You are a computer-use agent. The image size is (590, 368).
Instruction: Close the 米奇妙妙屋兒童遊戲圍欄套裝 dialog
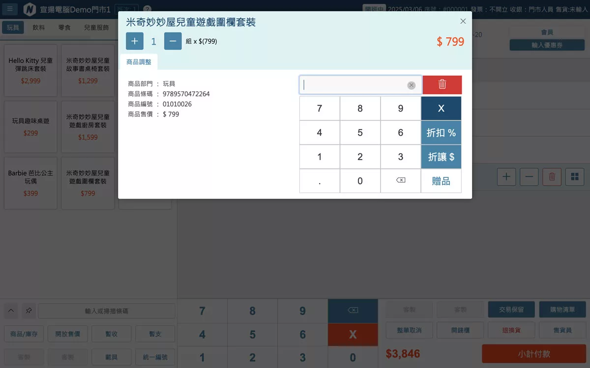[463, 21]
